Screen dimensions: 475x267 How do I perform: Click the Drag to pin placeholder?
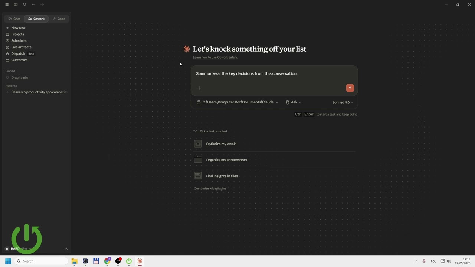tap(19, 78)
